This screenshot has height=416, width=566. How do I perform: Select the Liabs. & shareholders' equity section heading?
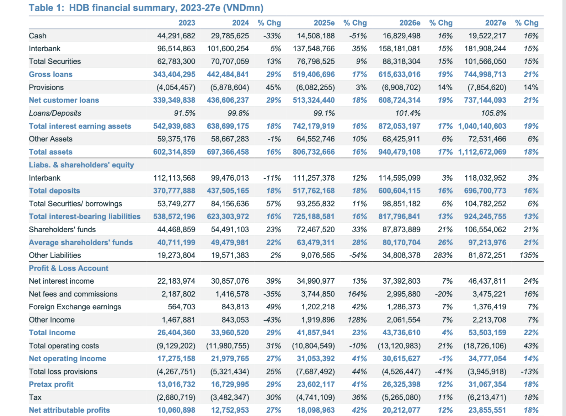(81, 165)
